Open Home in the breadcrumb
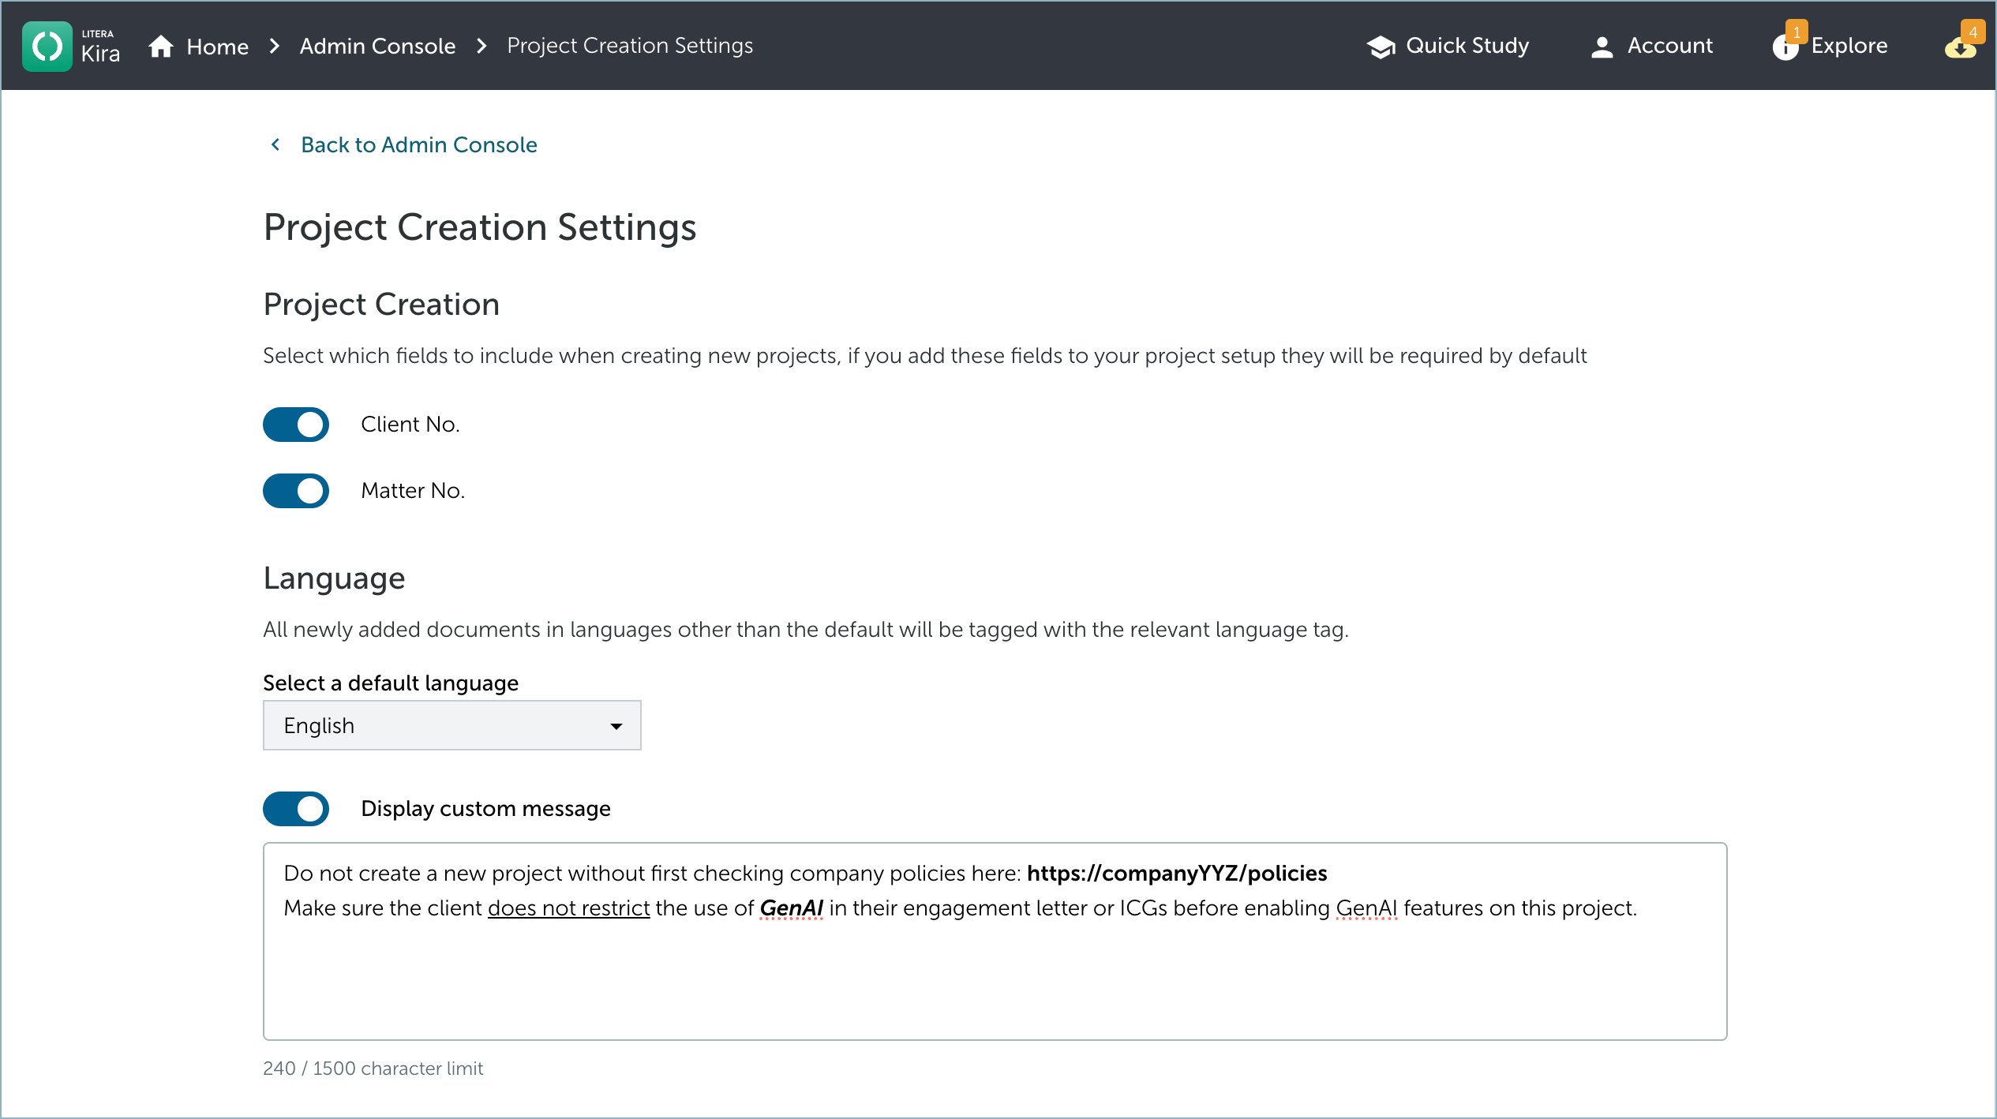The width and height of the screenshot is (1997, 1119). (x=217, y=47)
